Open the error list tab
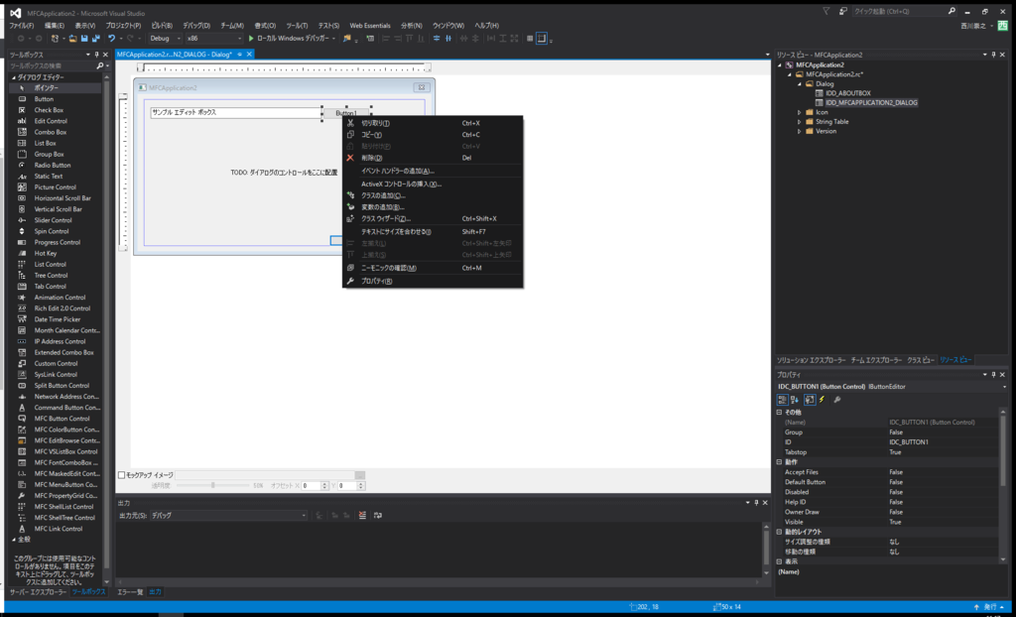Screen dimensions: 1016x617 [x=130, y=592]
